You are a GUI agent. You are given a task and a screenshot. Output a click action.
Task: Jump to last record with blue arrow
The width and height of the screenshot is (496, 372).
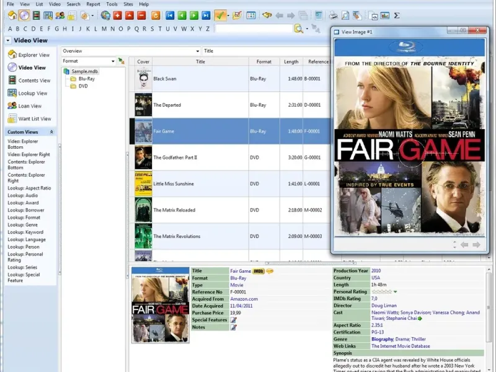coord(206,15)
